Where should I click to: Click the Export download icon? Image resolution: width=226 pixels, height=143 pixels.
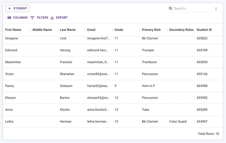52,18
